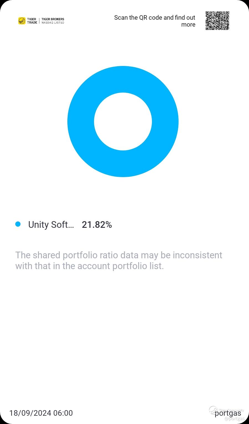Click the white center of the donut chart

click(123, 122)
